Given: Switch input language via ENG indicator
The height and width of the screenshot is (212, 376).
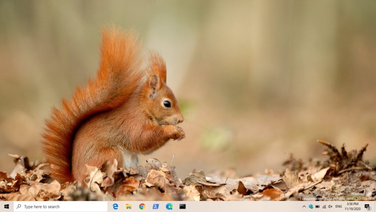Looking at the screenshot, I should 339,206.
